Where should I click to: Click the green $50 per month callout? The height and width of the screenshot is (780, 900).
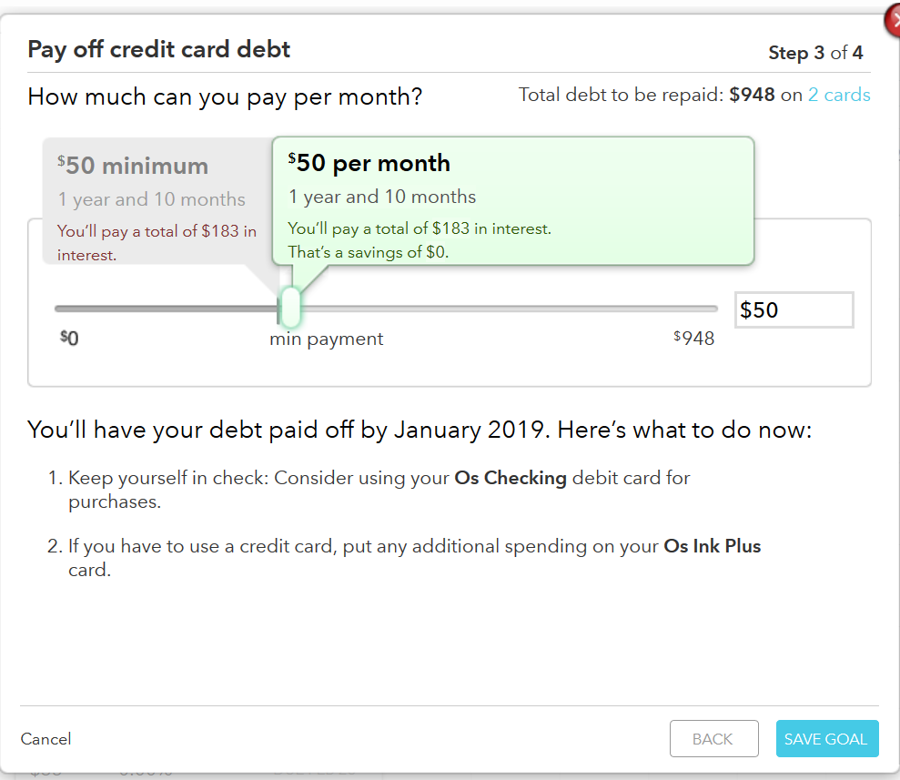(512, 200)
